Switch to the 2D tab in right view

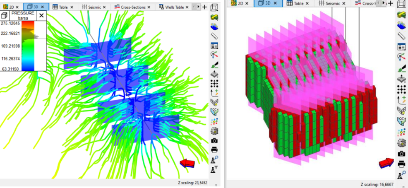pos(240,3)
